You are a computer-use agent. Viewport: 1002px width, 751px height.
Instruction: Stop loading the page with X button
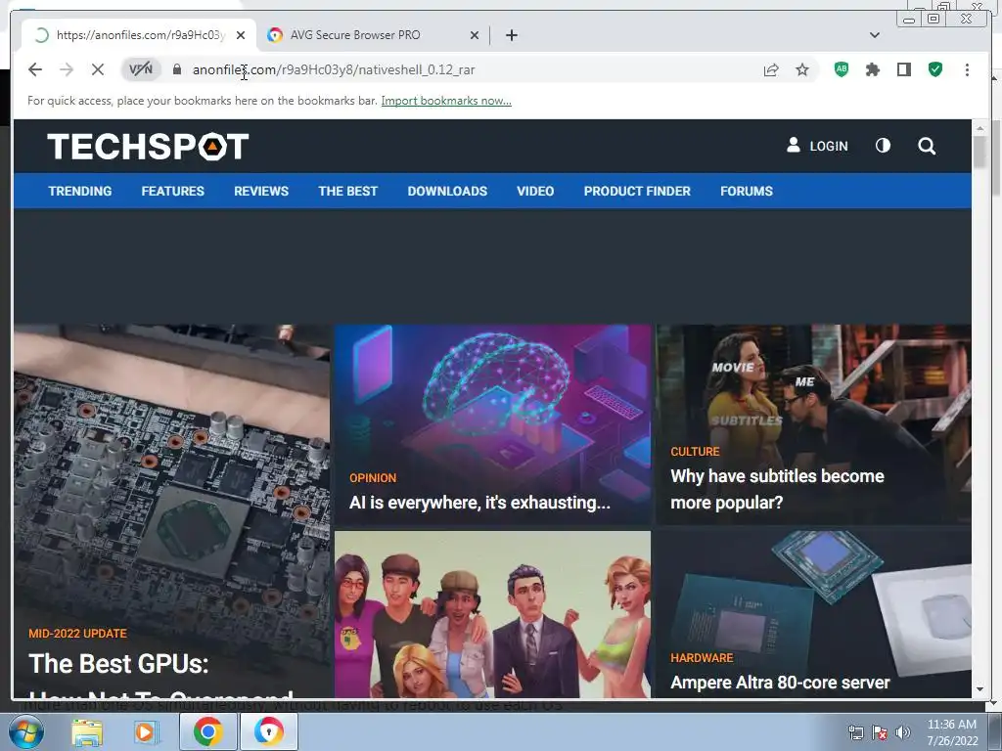97,69
